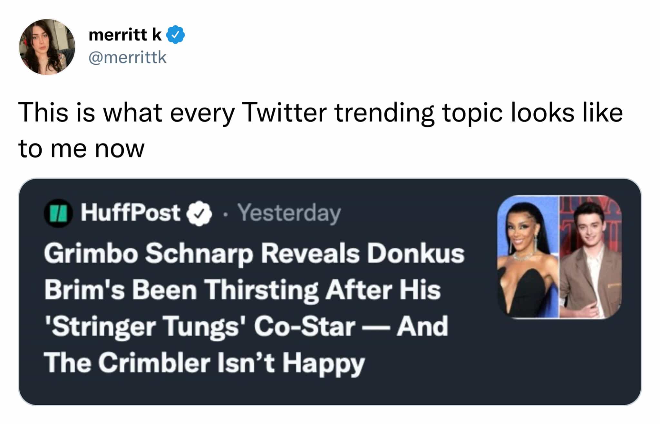The width and height of the screenshot is (660, 424).
Task: Click the word "Happy" in the headline
Action: click(324, 363)
